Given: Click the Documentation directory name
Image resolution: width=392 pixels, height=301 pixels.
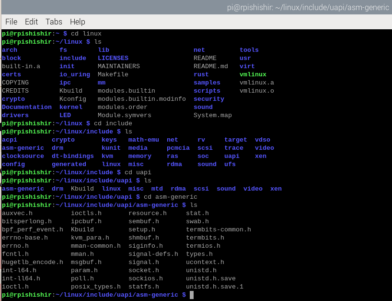Looking at the screenshot, I should 27,107.
